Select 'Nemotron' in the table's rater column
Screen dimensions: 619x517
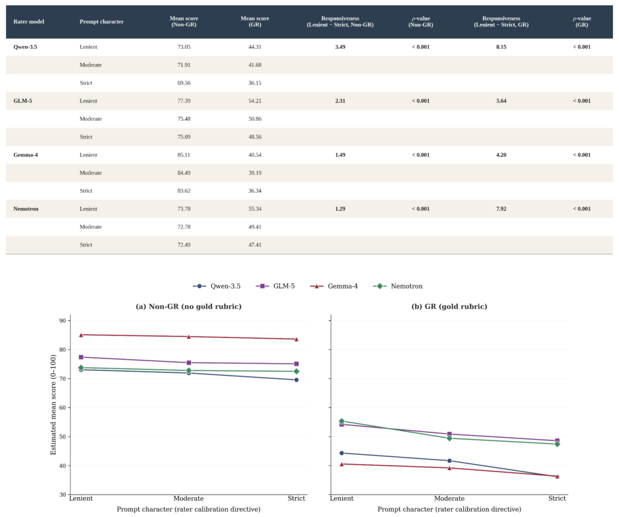point(26,209)
